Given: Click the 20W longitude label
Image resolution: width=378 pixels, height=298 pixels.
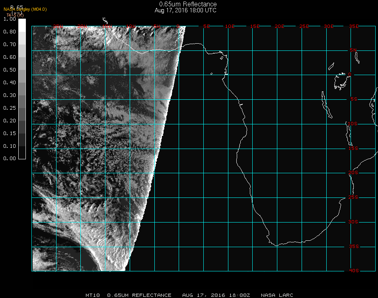Looking at the screenshot, I should point(82,26).
